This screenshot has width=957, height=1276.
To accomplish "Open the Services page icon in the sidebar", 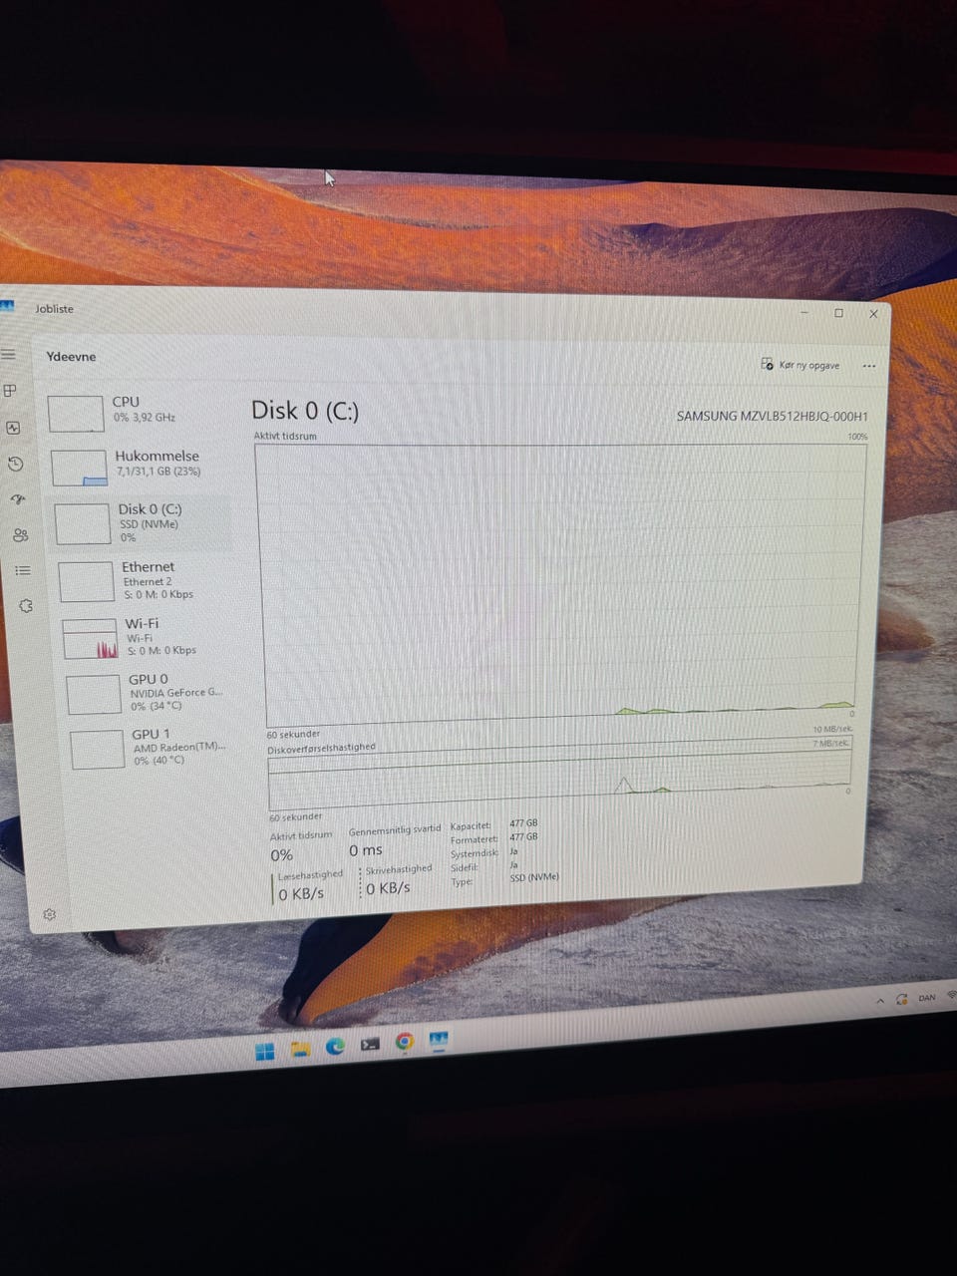I will (x=26, y=606).
